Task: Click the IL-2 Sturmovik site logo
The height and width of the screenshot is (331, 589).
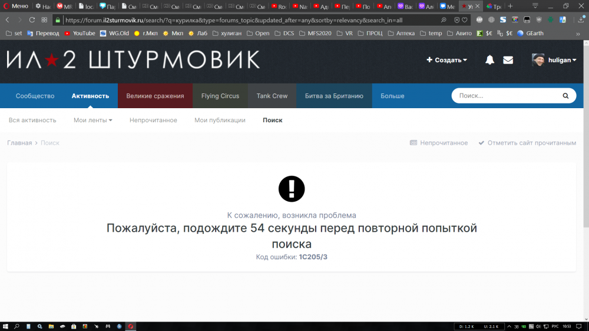Action: coord(133,59)
